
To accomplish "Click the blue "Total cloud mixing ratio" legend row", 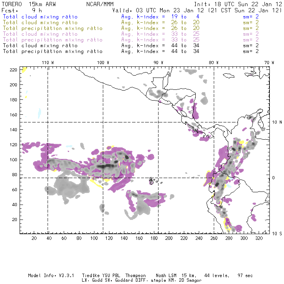I will (x=40, y=17).
